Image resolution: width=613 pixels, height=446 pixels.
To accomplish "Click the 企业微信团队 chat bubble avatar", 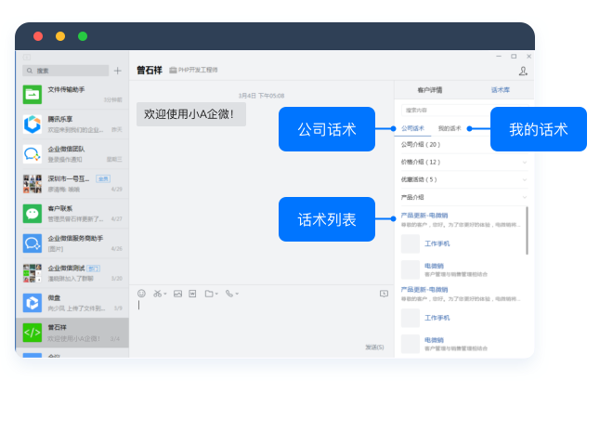I will [33, 154].
